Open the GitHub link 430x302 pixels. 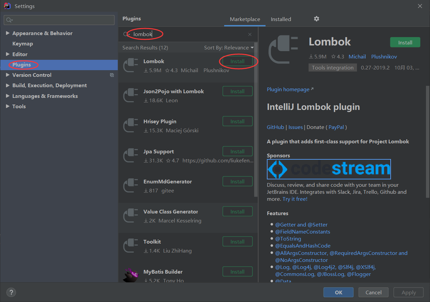pyautogui.click(x=276, y=127)
